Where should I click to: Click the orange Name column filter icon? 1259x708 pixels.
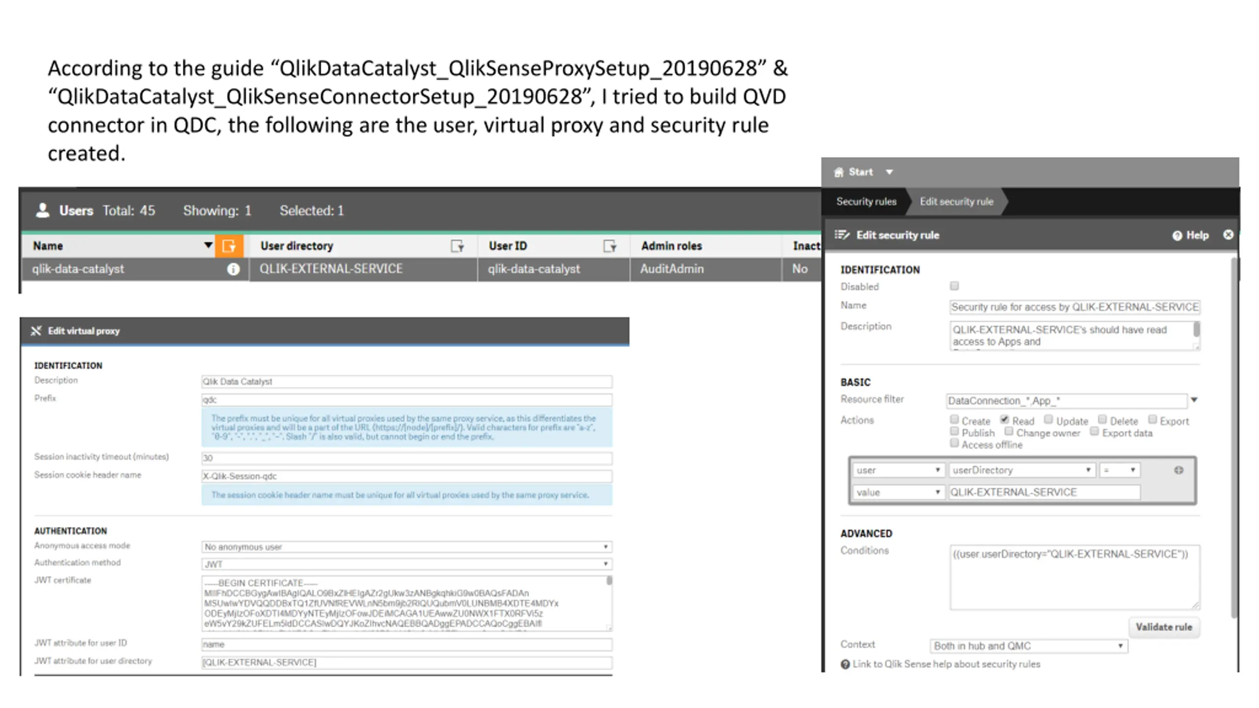pos(229,246)
